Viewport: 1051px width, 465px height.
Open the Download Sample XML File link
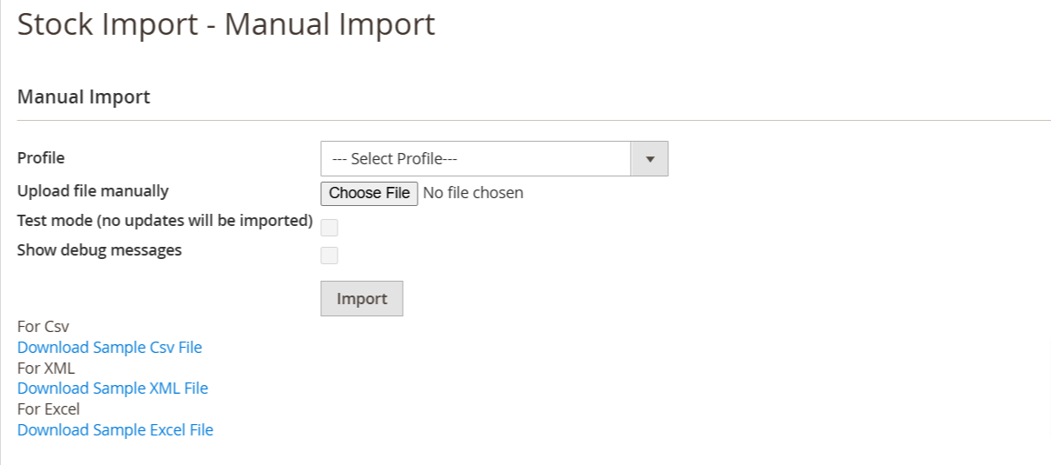112,389
